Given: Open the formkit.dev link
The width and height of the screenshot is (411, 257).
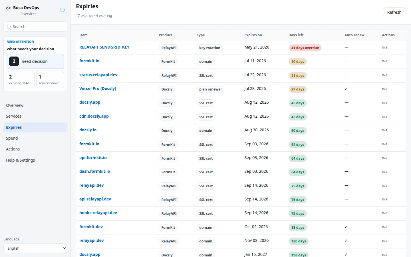Looking at the screenshot, I should point(91,227).
